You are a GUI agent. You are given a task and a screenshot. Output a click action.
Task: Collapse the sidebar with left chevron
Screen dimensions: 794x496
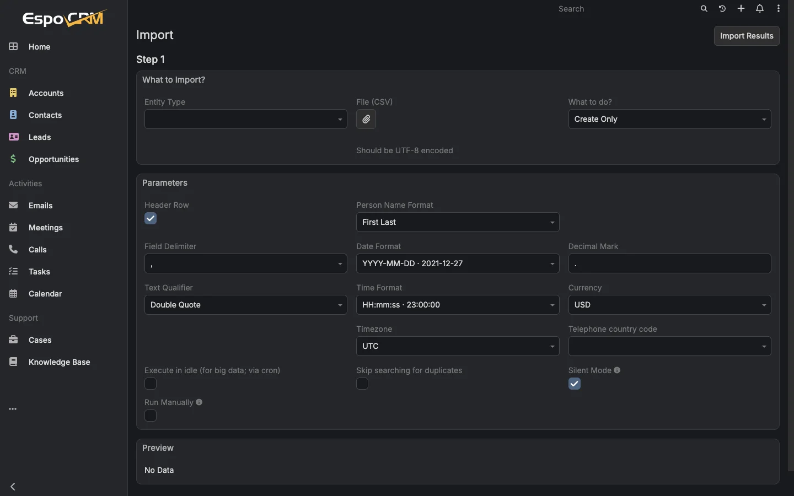(13, 487)
